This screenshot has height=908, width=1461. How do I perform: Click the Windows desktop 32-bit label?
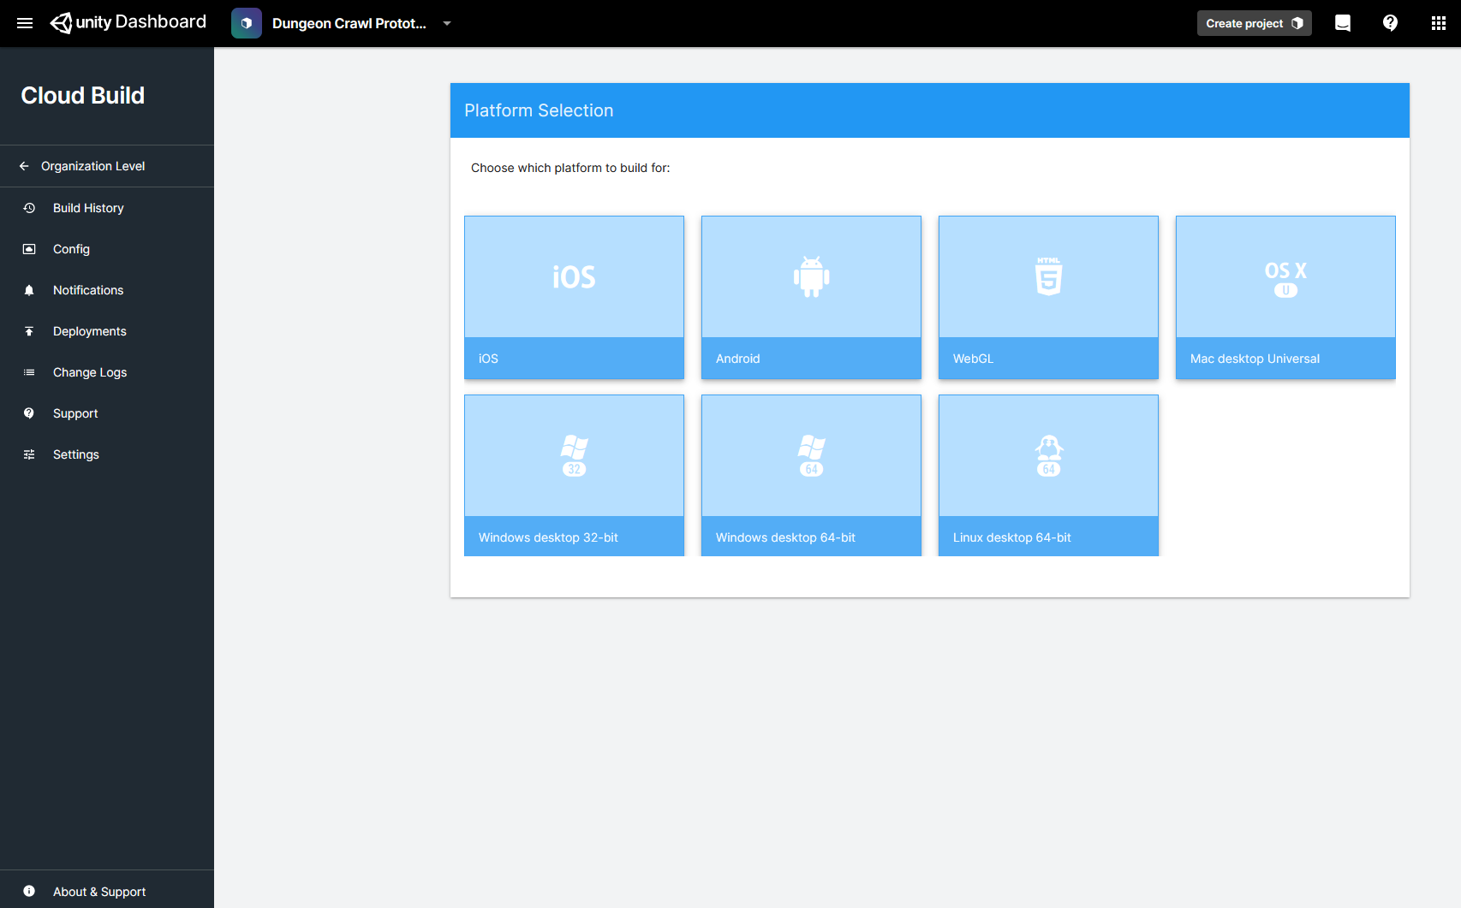tap(548, 537)
